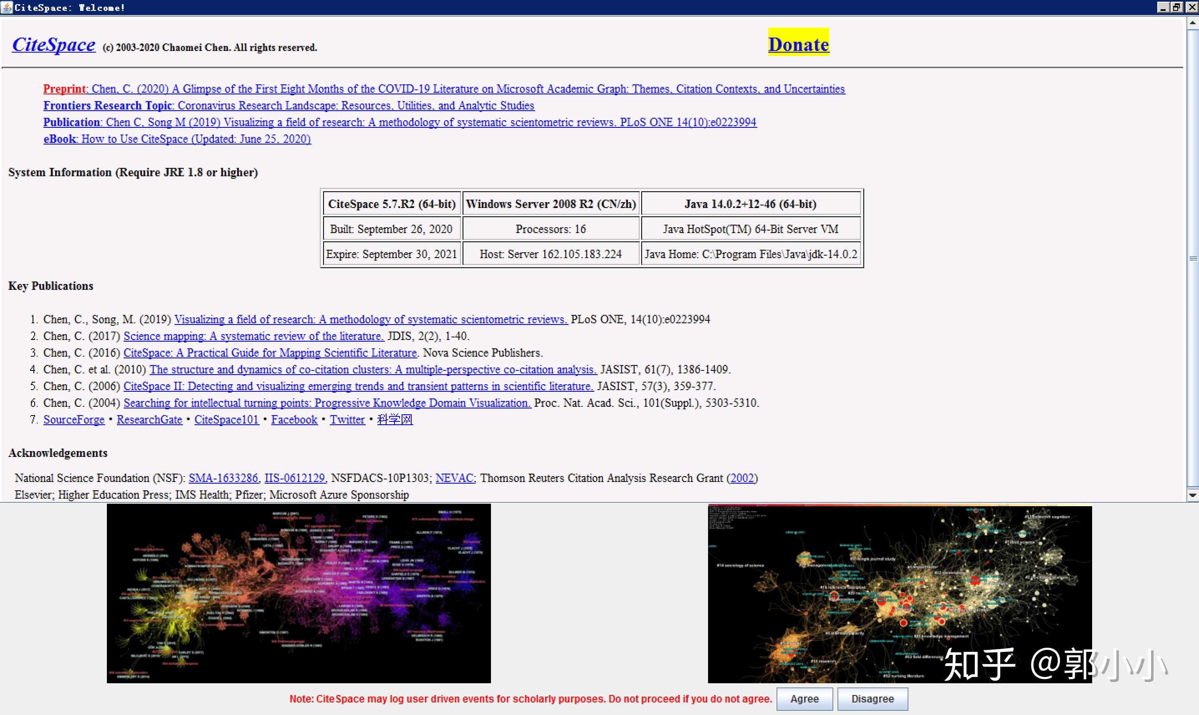Open the eBook How to Use CiteSpace link
Screen dimensions: 1199x715
177,139
